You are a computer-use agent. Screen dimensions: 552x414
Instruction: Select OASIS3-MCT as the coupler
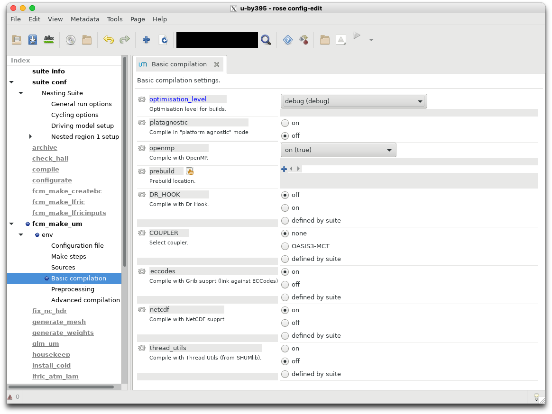click(285, 246)
